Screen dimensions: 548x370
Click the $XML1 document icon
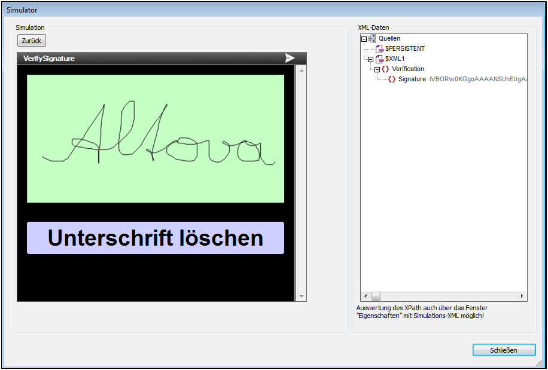(x=379, y=59)
